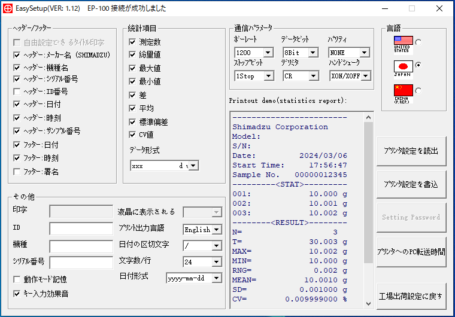
Task: Open プリント出力言語 dropdown showing English
Action: click(202, 230)
